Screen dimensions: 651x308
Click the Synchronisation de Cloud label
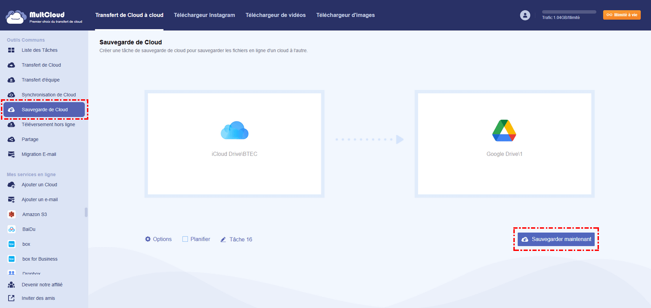[x=49, y=95]
